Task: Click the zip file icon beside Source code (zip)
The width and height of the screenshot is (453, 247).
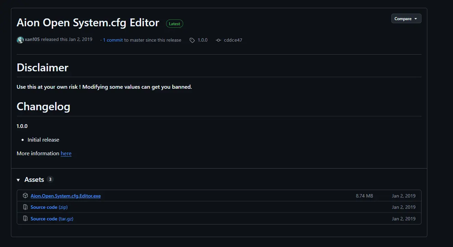Action: click(25, 207)
